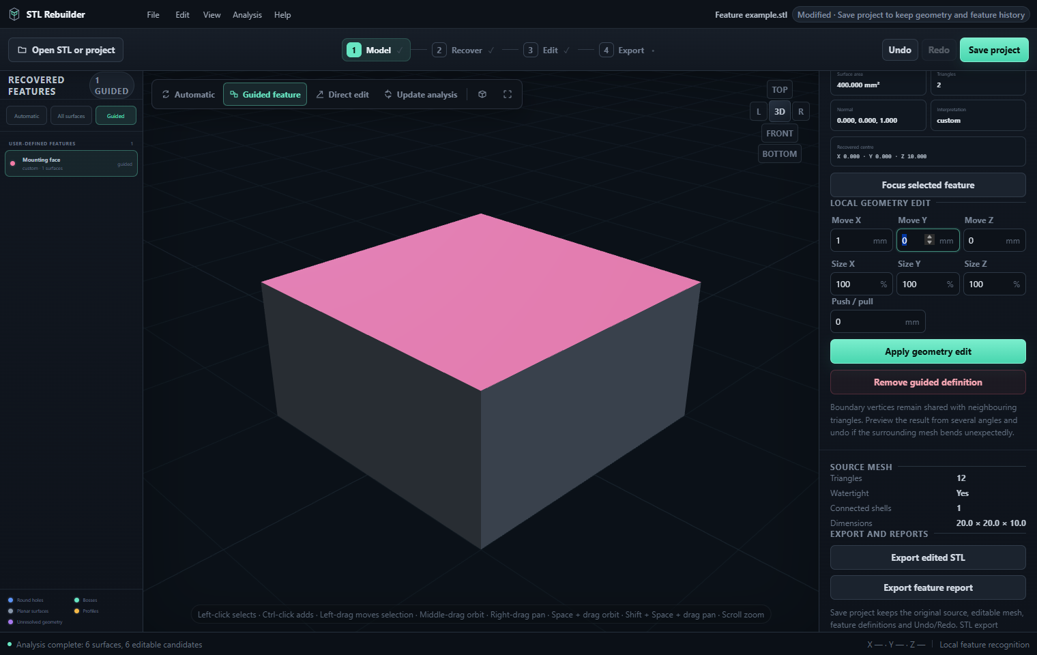Click the Planar surfaces legend entry
Viewport: 1037px width, 655px height.
click(x=28, y=611)
